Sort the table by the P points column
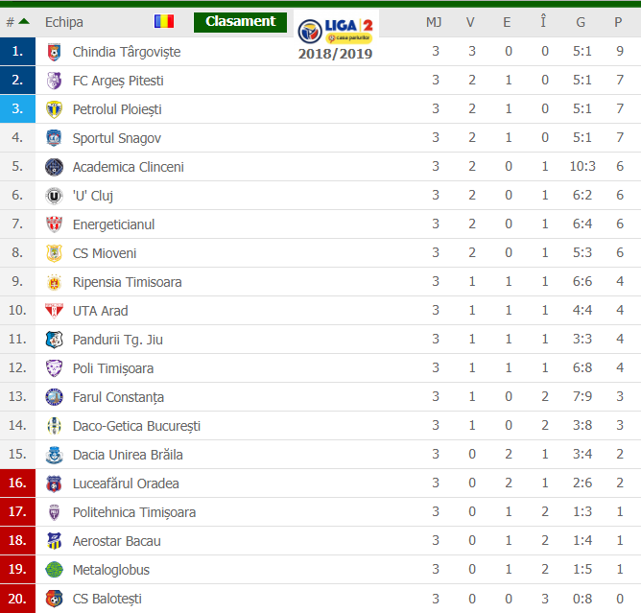641x613 pixels. point(618,22)
